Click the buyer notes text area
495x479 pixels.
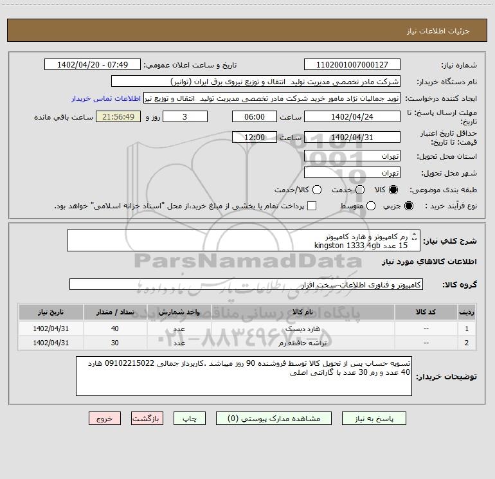point(244,376)
